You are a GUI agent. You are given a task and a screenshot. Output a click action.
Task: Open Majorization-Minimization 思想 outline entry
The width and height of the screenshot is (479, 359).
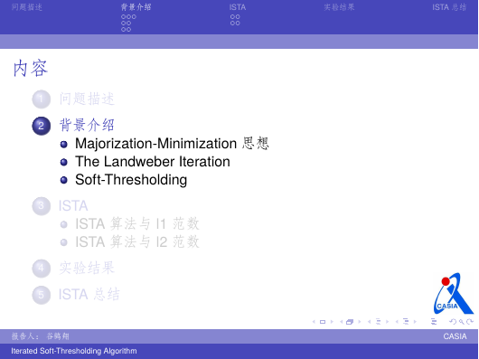point(172,143)
